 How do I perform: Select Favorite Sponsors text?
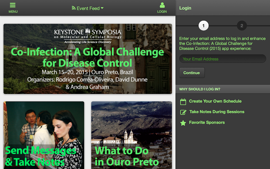[x=207, y=122]
